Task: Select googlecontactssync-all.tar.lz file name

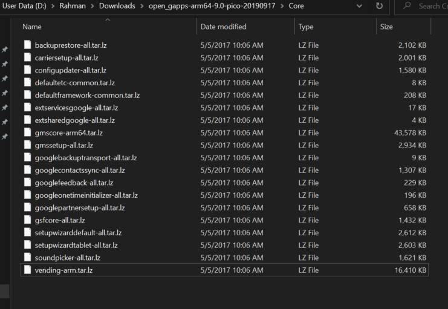Action: (x=80, y=171)
